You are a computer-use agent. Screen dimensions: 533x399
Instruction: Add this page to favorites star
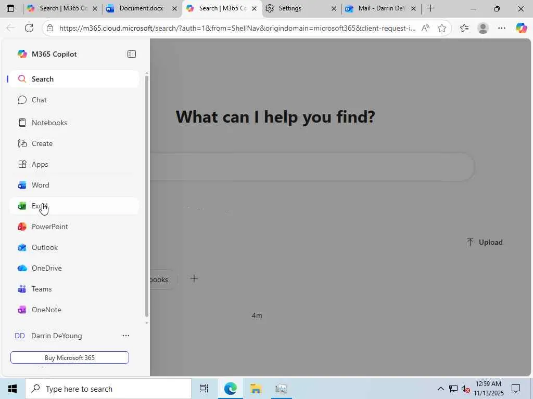pos(442,28)
